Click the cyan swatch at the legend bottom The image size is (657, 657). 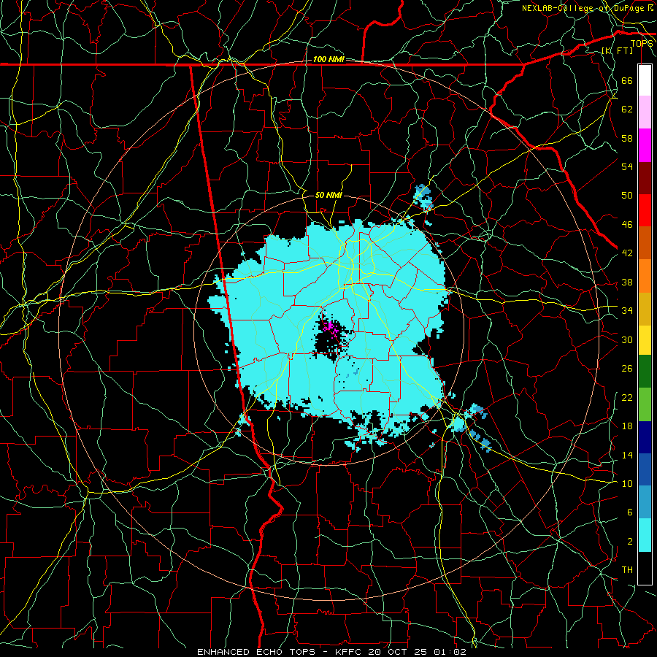645,535
